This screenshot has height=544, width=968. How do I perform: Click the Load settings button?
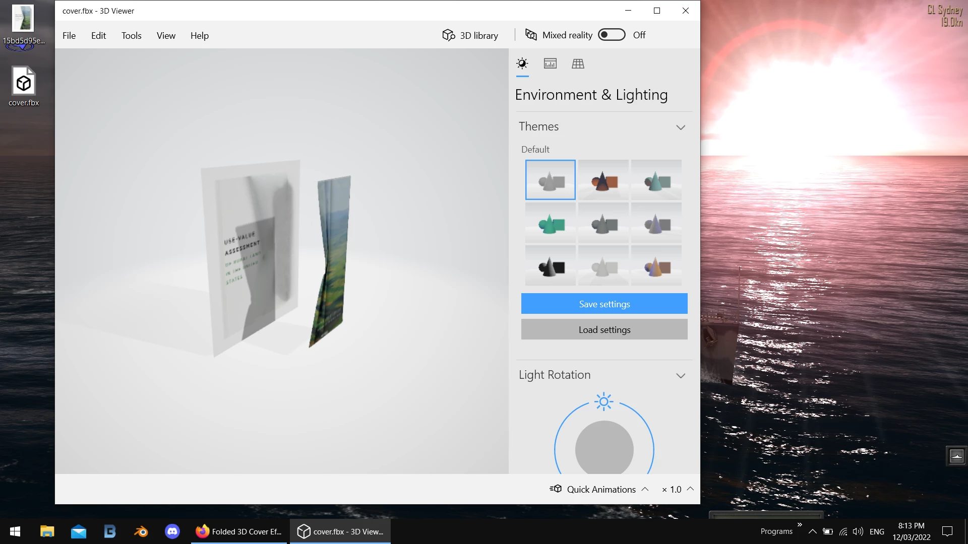tap(604, 329)
